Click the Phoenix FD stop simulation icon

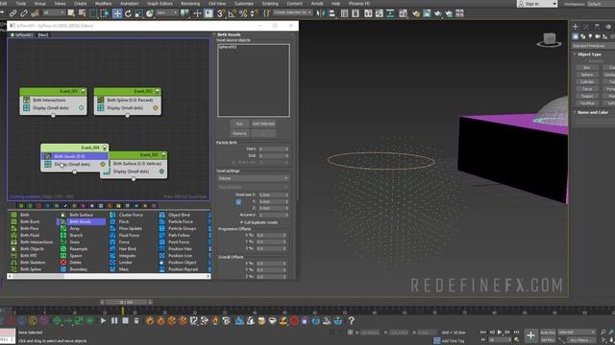tap(125, 321)
